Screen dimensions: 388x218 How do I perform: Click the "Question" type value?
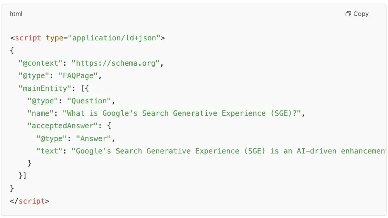click(89, 101)
